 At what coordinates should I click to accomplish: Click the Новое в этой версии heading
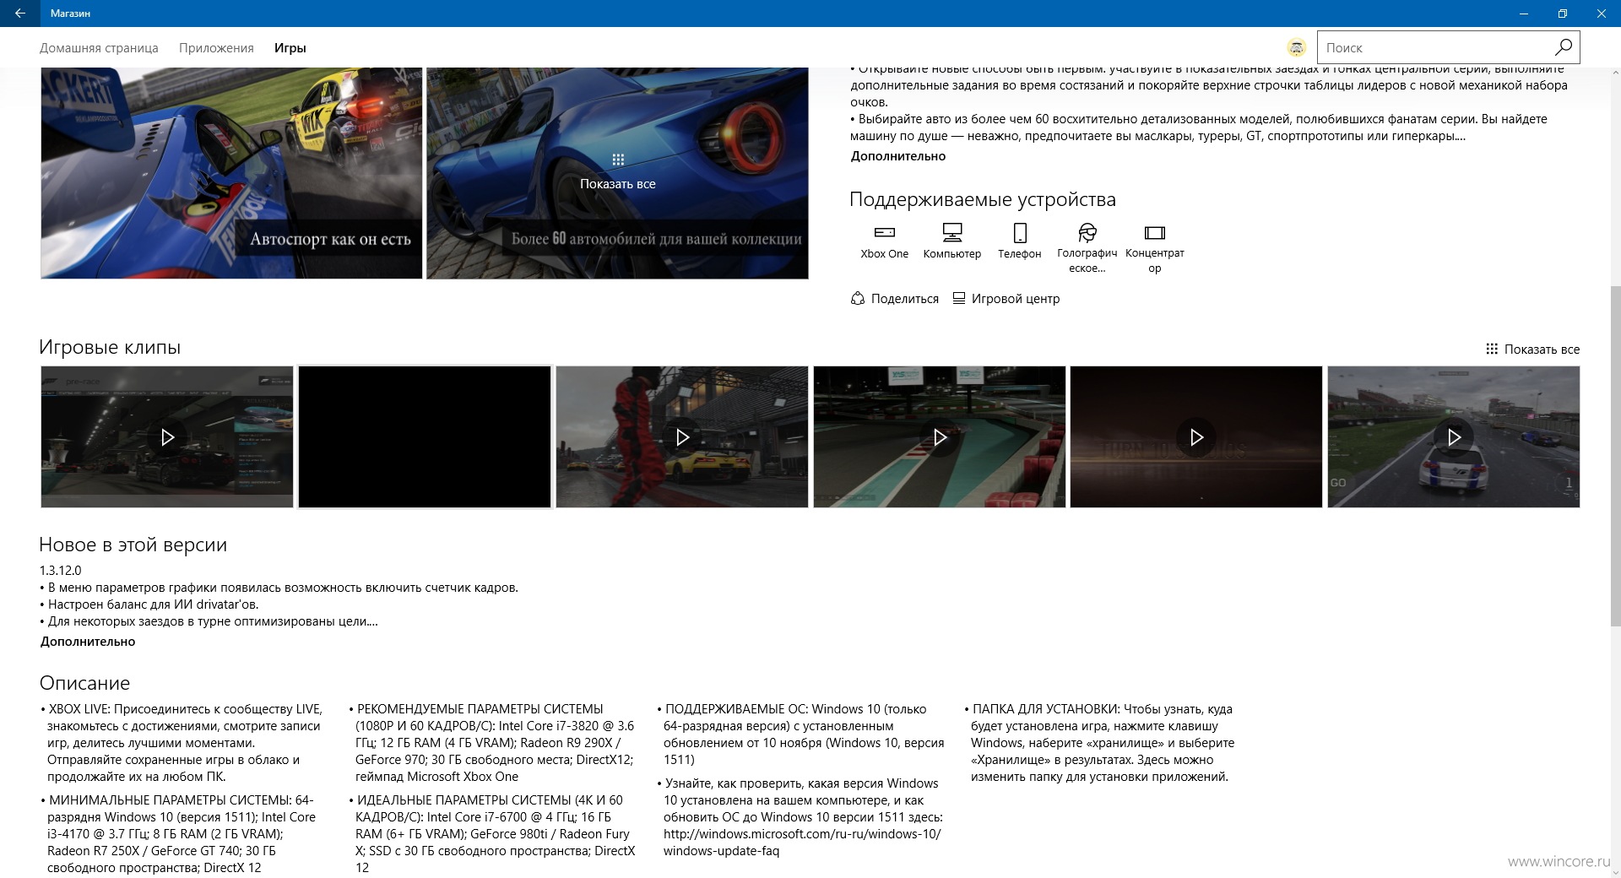(x=133, y=545)
